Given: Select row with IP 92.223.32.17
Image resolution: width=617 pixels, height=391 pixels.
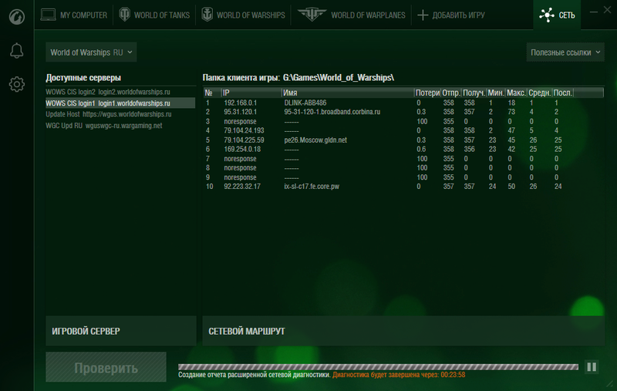Looking at the screenshot, I should [x=403, y=187].
